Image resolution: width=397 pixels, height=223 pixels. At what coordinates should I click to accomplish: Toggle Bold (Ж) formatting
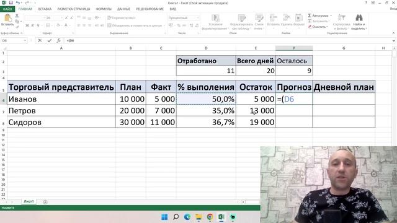tap(27, 25)
